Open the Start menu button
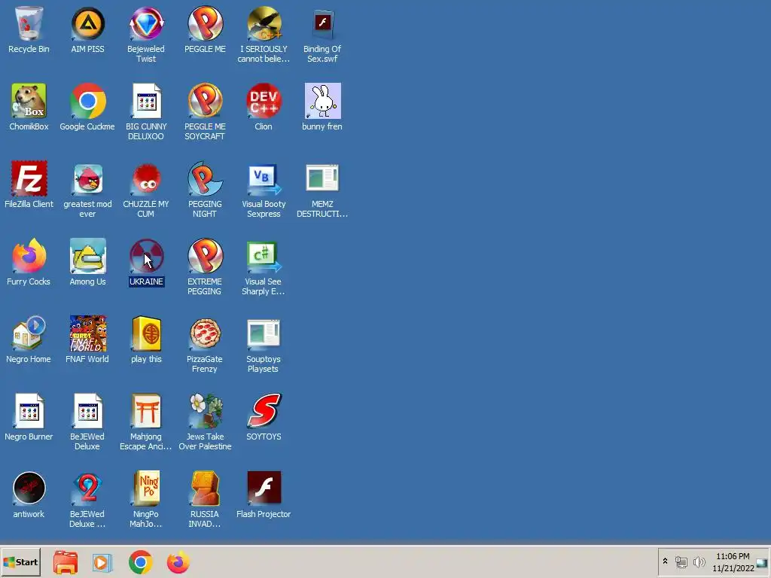The image size is (771, 578). [20, 562]
